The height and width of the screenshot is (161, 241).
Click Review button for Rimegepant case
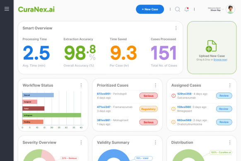click(224, 109)
